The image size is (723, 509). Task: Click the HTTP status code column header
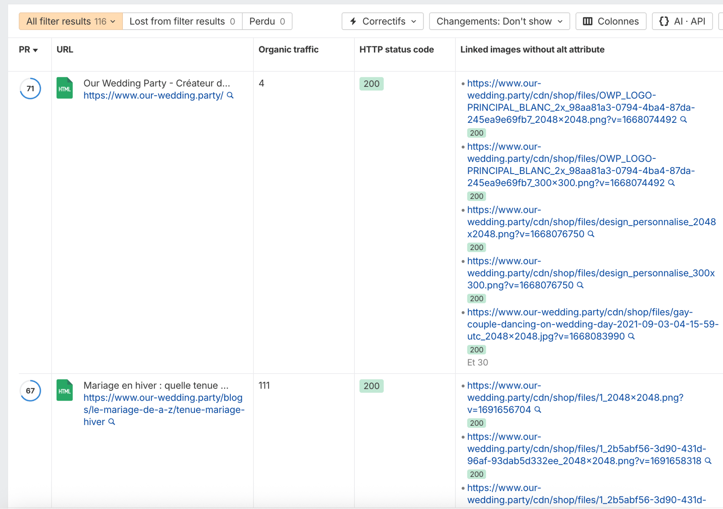396,50
